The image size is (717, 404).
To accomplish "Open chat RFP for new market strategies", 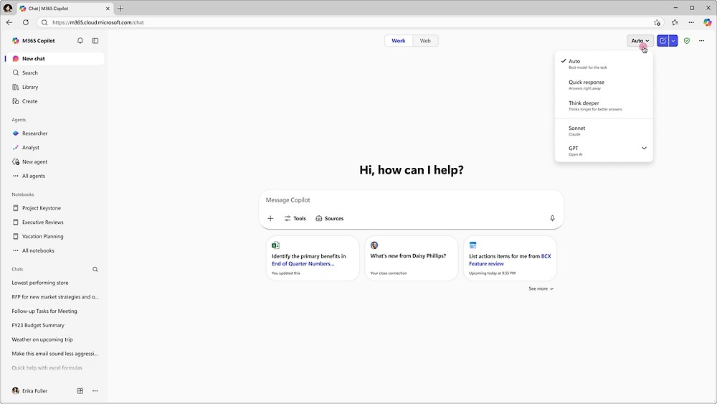I will (x=55, y=297).
